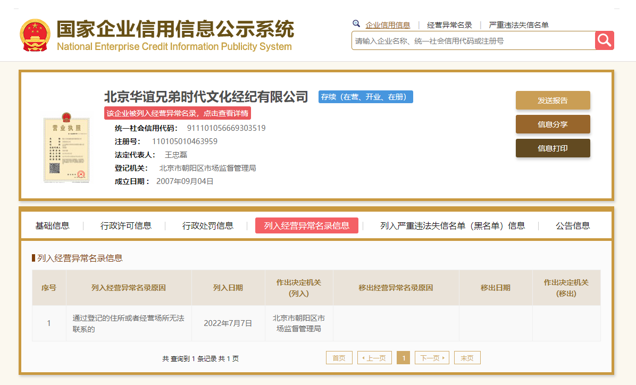Screen dimensions: 636x385
Task: Select page number 1 in pagination
Action: (x=403, y=358)
